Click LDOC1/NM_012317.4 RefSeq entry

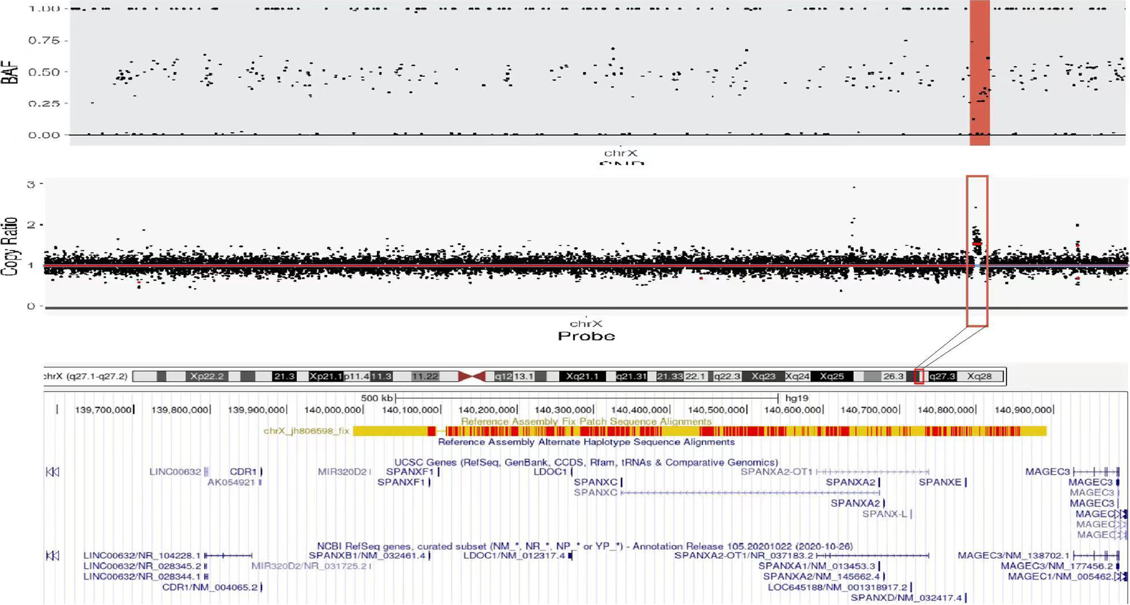click(515, 555)
